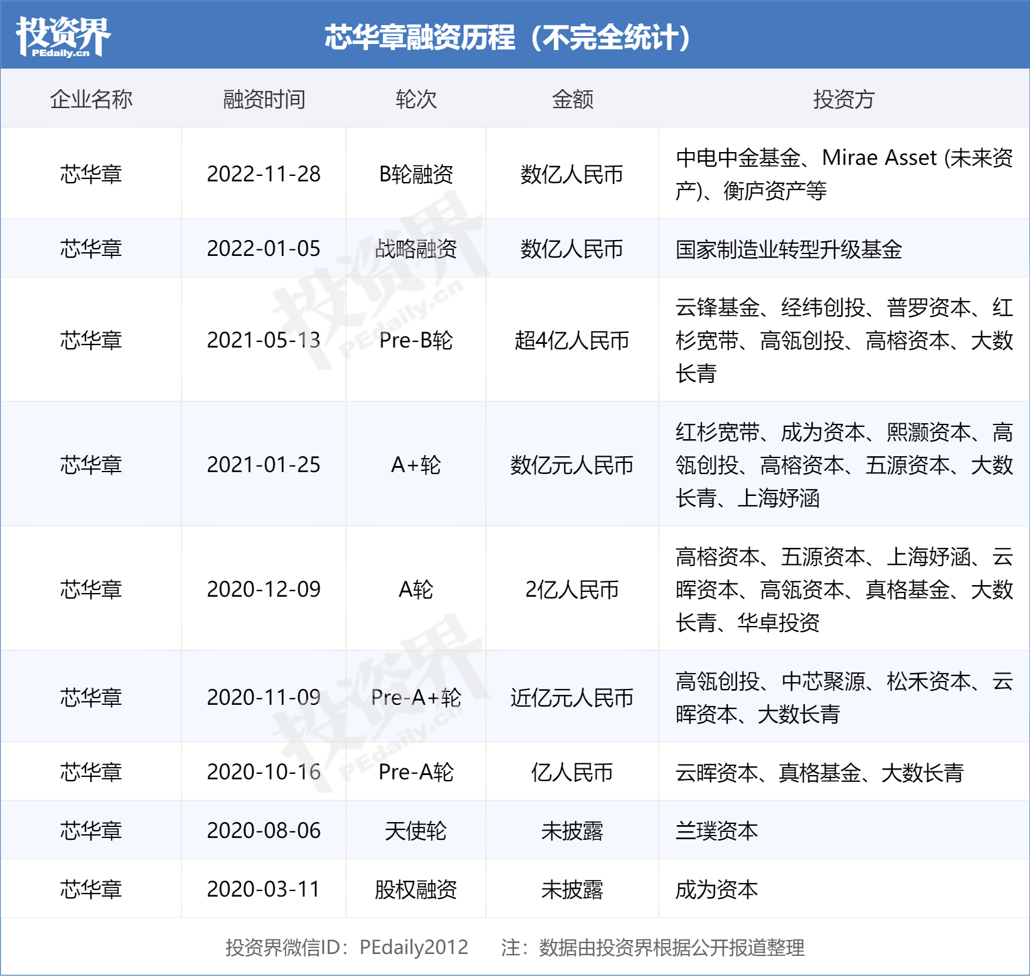Screen dimensions: 1030x976
Task: Click 未披露 amount in the 天使轮 row
Action: coord(572,831)
